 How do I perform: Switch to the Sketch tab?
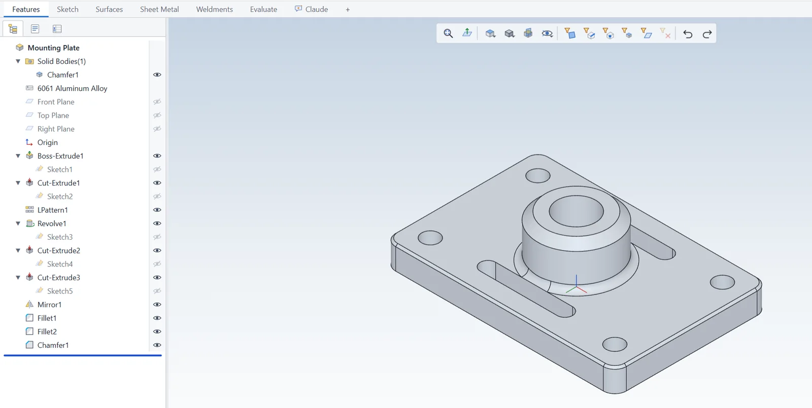coord(67,9)
